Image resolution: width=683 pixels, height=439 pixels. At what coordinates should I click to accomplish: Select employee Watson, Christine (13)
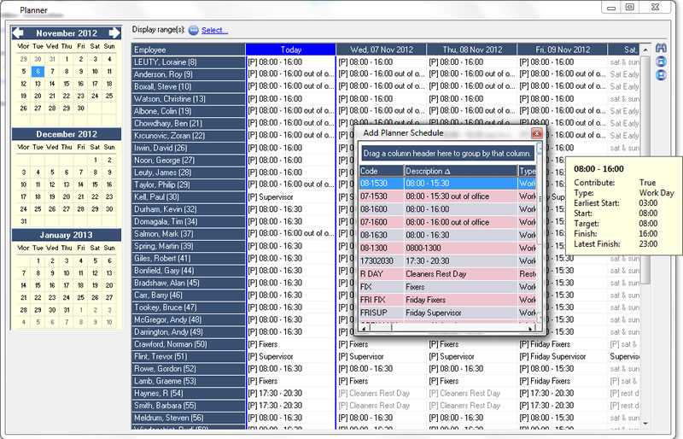tap(188, 98)
